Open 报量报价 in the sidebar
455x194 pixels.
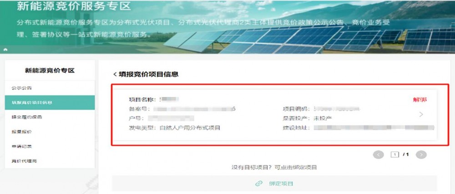pyautogui.click(x=22, y=132)
